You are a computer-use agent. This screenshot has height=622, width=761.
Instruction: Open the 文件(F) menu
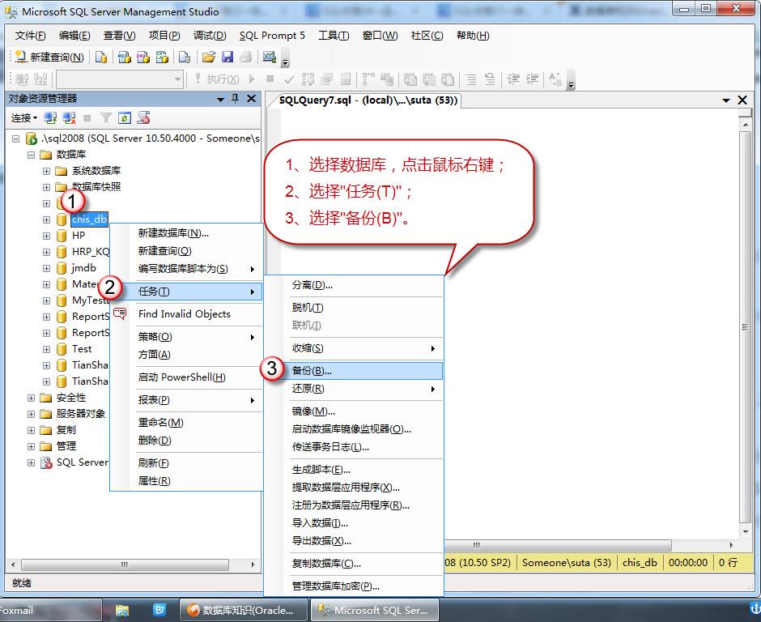[30, 36]
